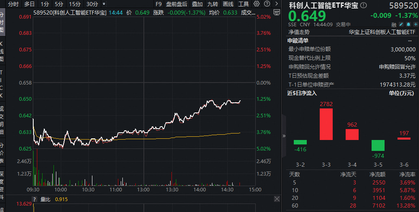Open 成交明细 in left sidebar
Image resolution: width=419 pixels, height=212 pixels.
coord(2,120)
